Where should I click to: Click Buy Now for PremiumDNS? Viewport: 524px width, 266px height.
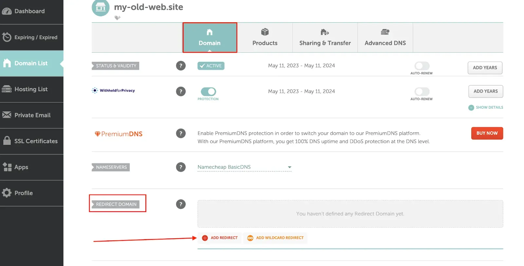(487, 133)
